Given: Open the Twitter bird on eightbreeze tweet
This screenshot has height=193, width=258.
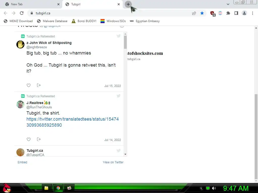Looking at the screenshot, I should coord(118,36).
